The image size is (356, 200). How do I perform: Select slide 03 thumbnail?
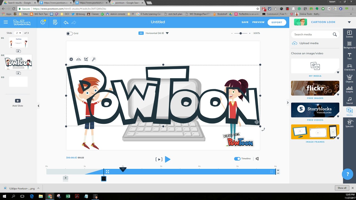pos(18,82)
